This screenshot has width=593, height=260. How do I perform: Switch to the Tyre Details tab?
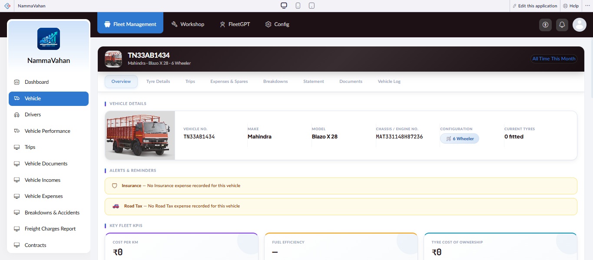tap(158, 82)
